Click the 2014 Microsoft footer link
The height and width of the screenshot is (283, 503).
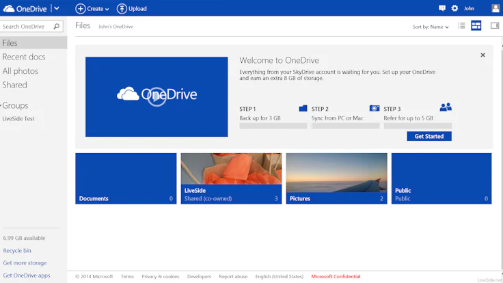click(94, 276)
